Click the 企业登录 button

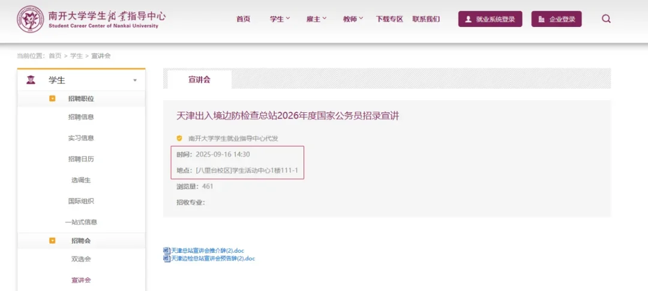[556, 19]
